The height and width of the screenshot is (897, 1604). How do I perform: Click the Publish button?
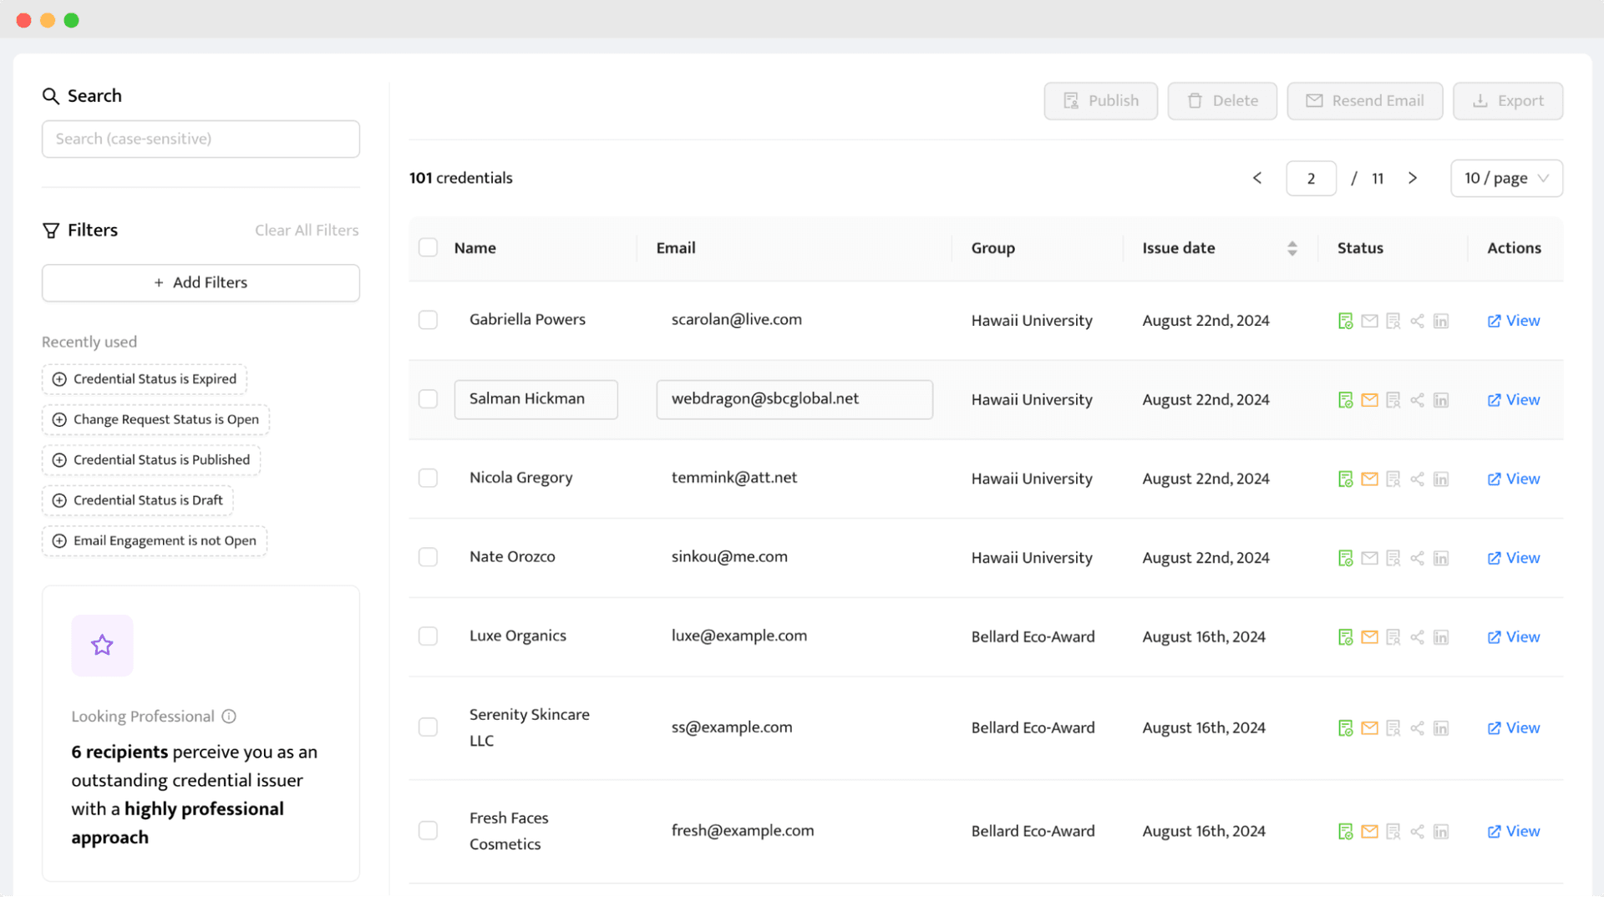tap(1100, 101)
